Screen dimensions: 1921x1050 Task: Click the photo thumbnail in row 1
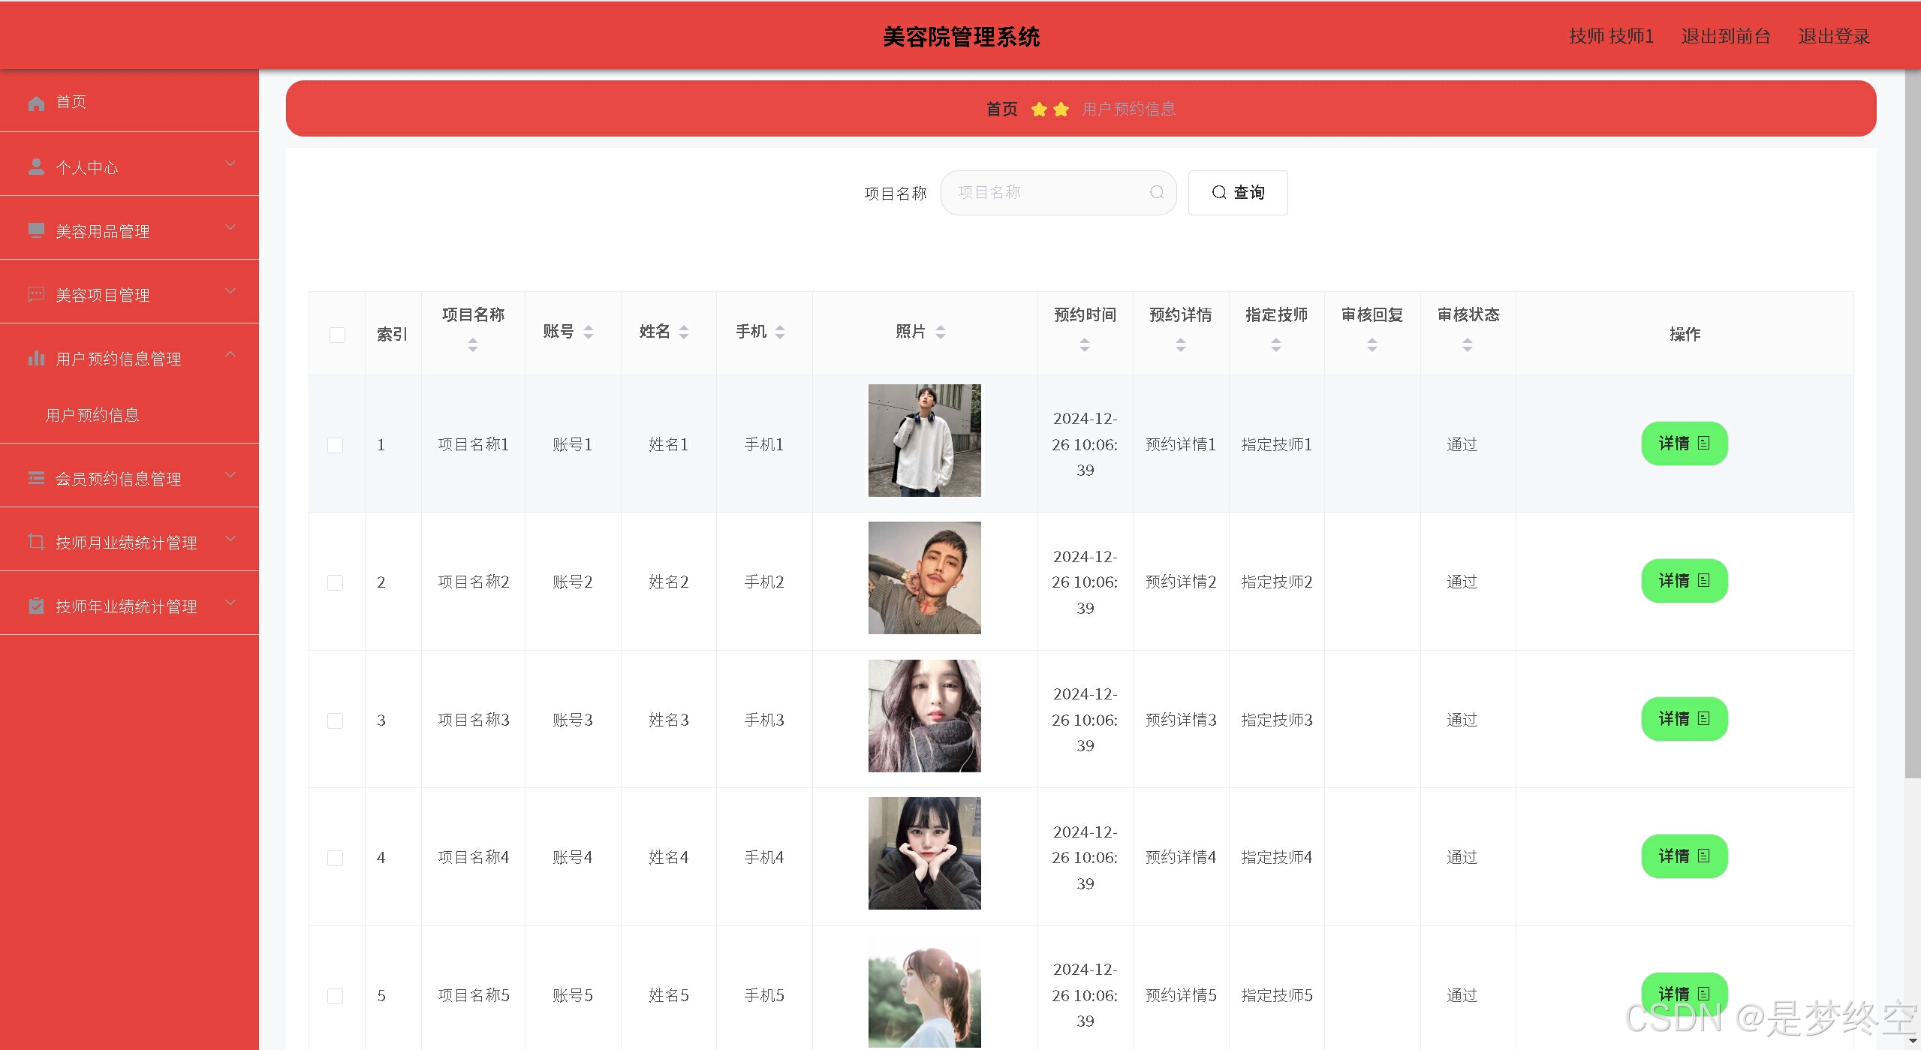click(x=924, y=441)
